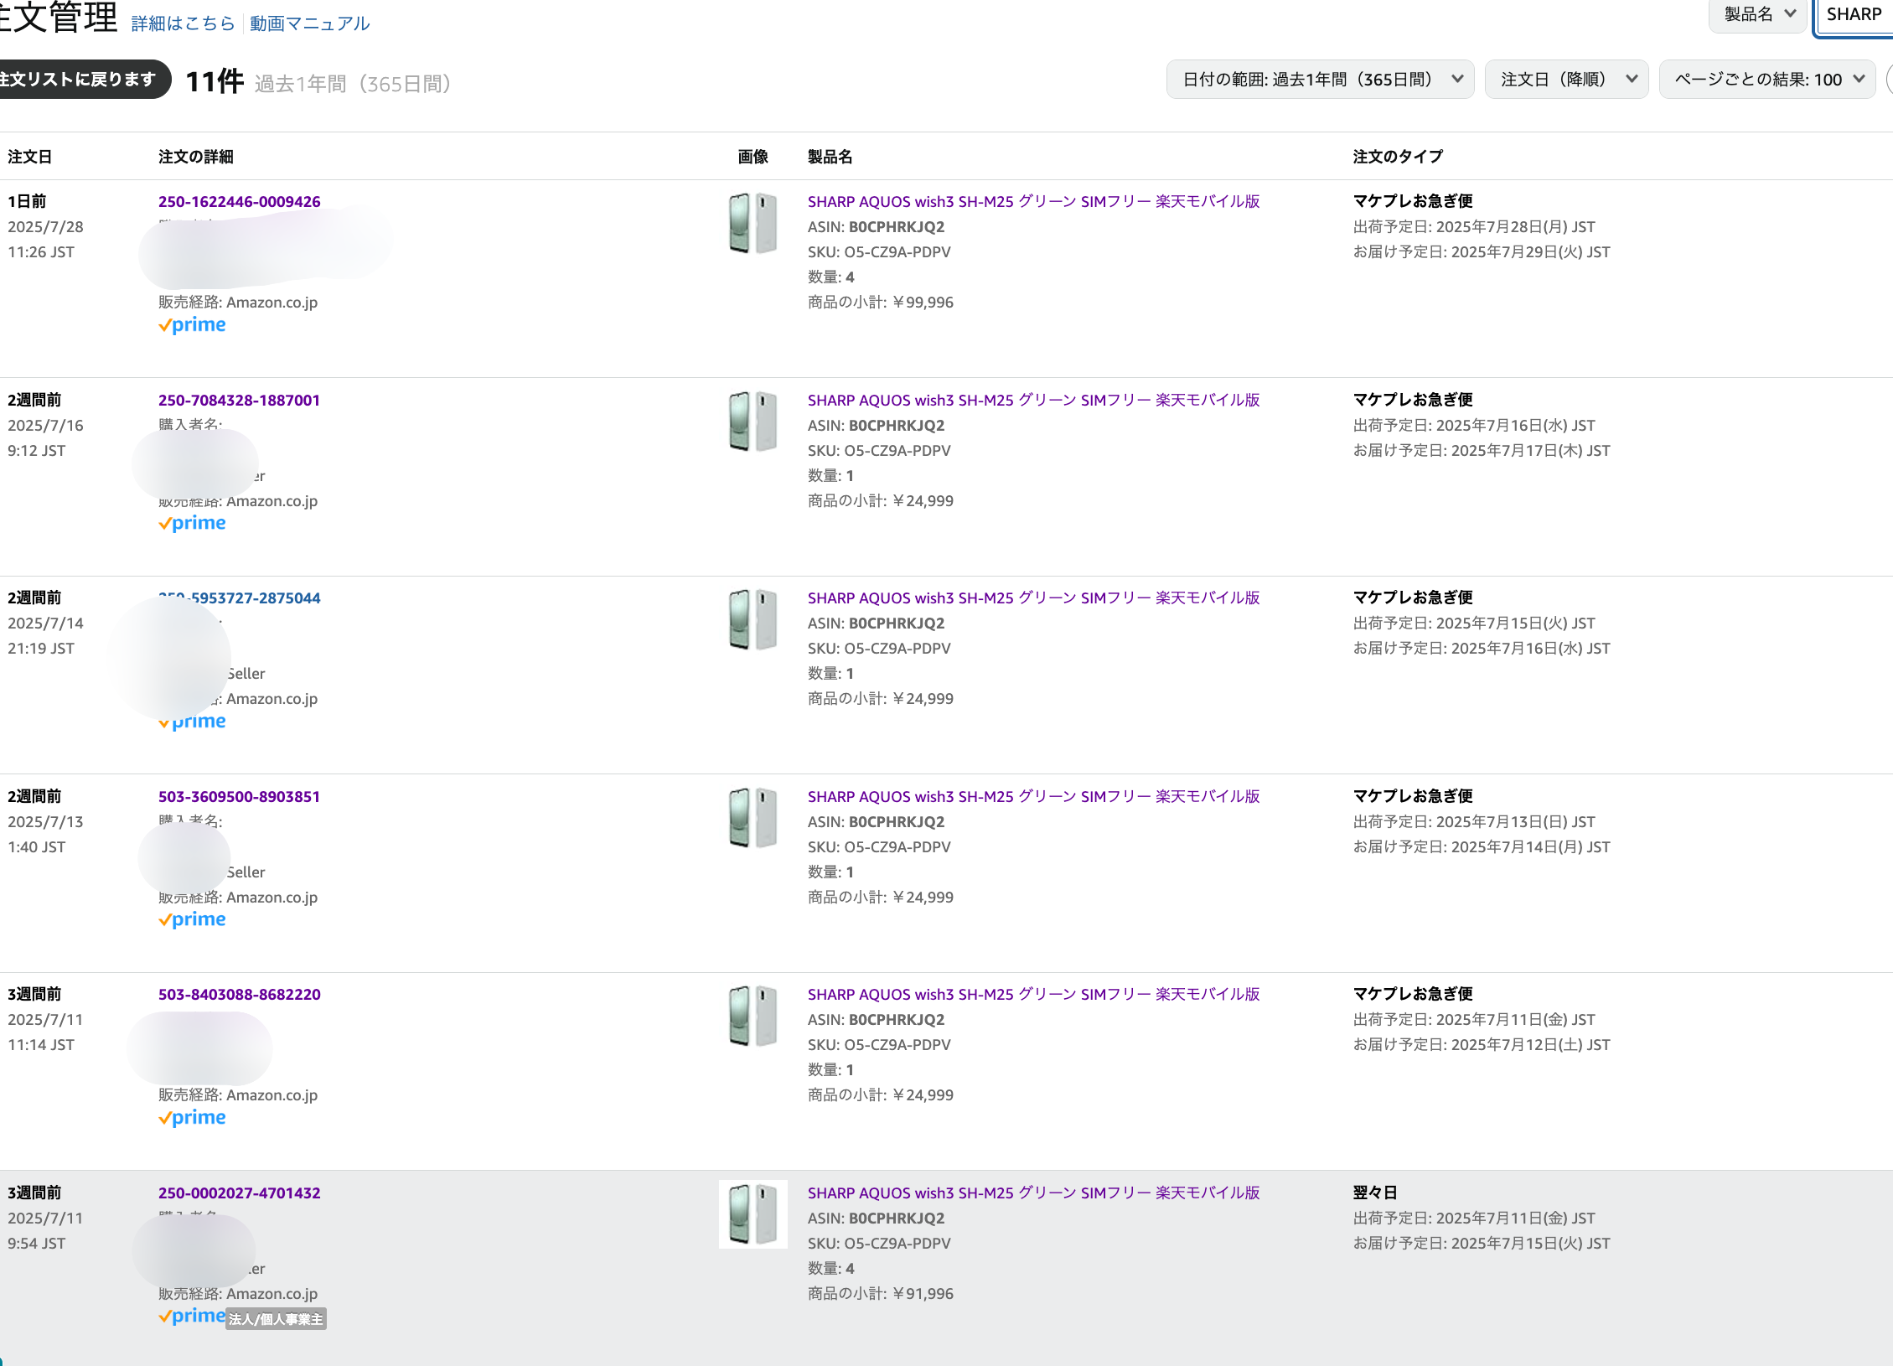The width and height of the screenshot is (1893, 1366).
Task: Click the 法人/個人事業主 business badge
Action: click(x=276, y=1319)
